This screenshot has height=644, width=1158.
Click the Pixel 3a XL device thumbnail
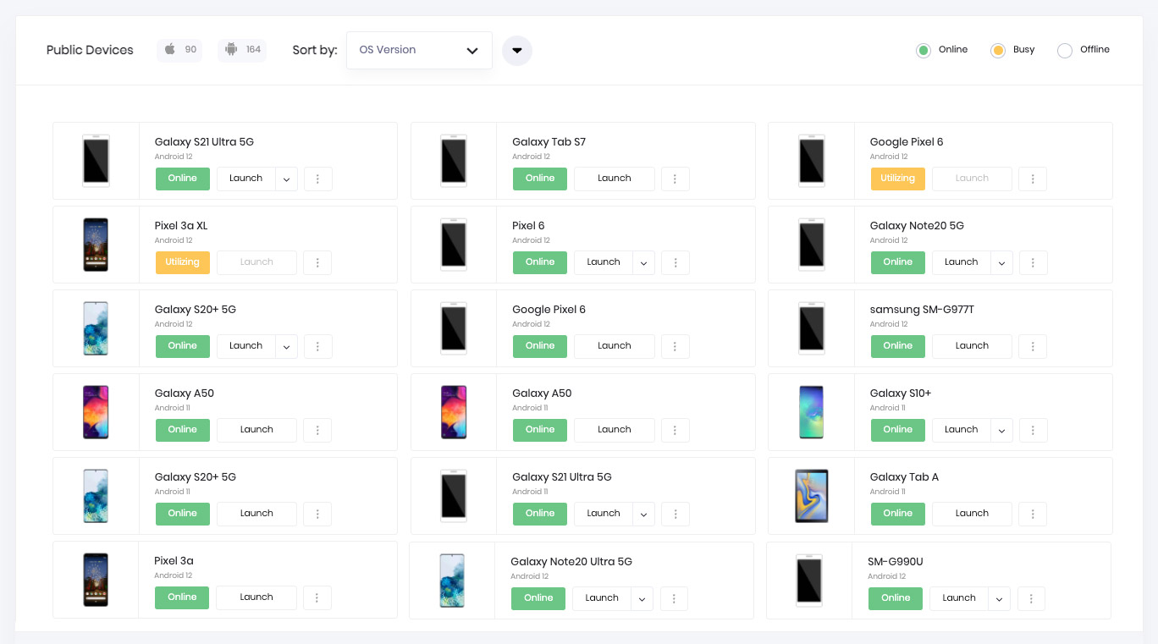(96, 245)
